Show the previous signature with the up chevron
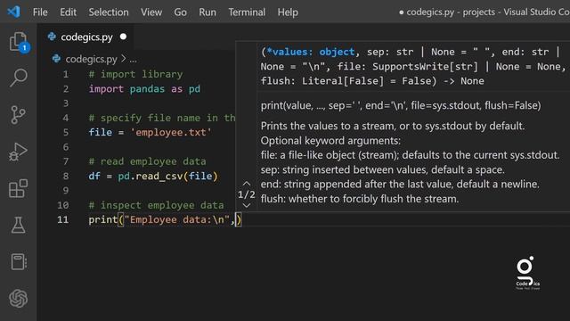This screenshot has width=570, height=321. click(x=247, y=183)
